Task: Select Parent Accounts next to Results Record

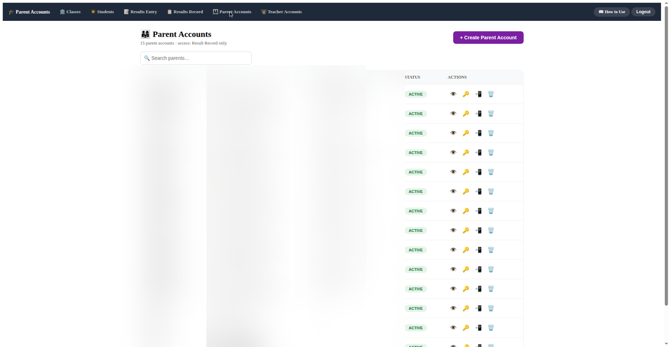Action: click(x=232, y=11)
